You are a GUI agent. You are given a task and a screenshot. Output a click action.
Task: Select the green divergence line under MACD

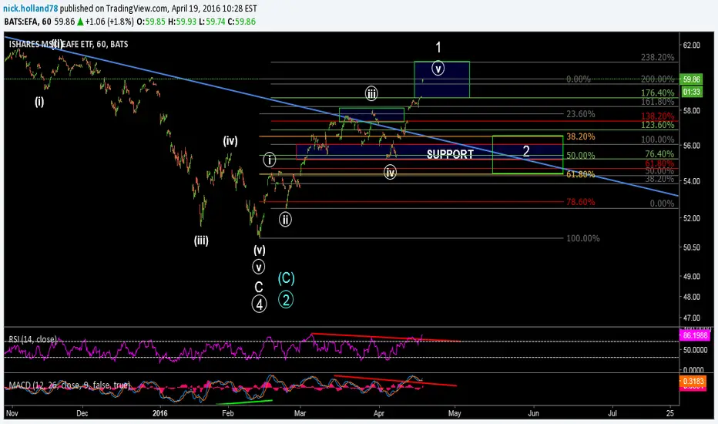(x=244, y=402)
